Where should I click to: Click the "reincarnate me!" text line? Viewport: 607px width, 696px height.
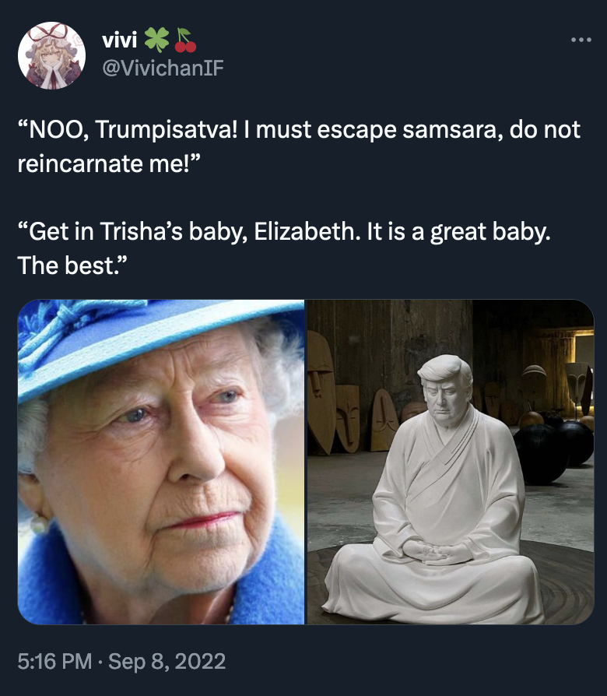107,163
